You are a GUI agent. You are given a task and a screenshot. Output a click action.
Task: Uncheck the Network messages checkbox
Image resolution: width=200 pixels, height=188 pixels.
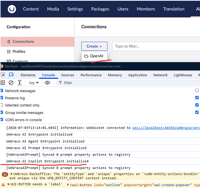tap(2, 91)
